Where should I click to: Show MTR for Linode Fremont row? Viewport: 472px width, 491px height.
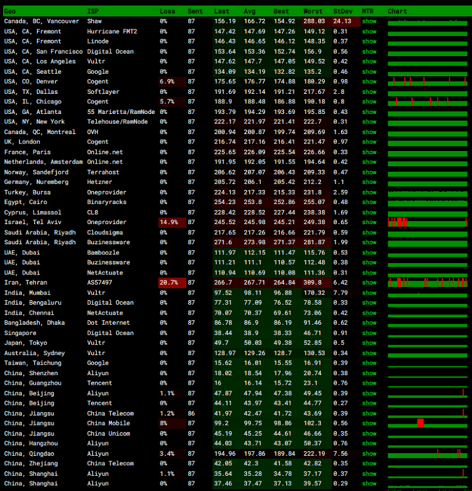click(369, 42)
